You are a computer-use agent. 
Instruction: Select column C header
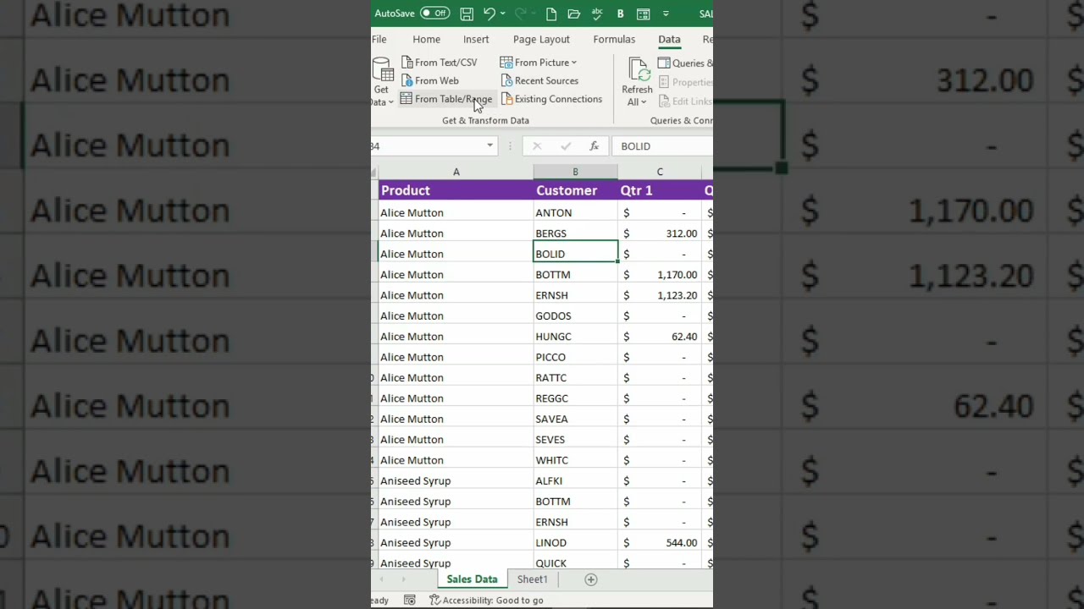pyautogui.click(x=660, y=173)
